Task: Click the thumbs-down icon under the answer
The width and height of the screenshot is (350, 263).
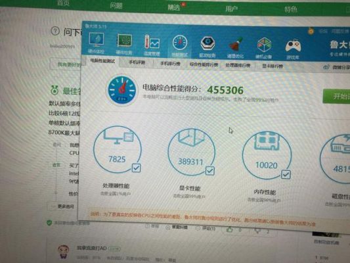Action: [258, 231]
